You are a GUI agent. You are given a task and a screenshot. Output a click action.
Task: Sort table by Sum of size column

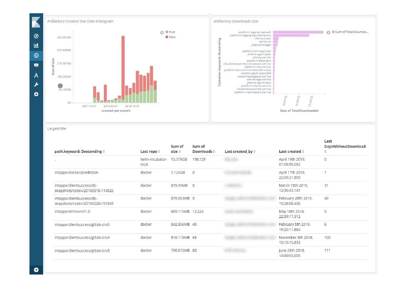pos(180,152)
